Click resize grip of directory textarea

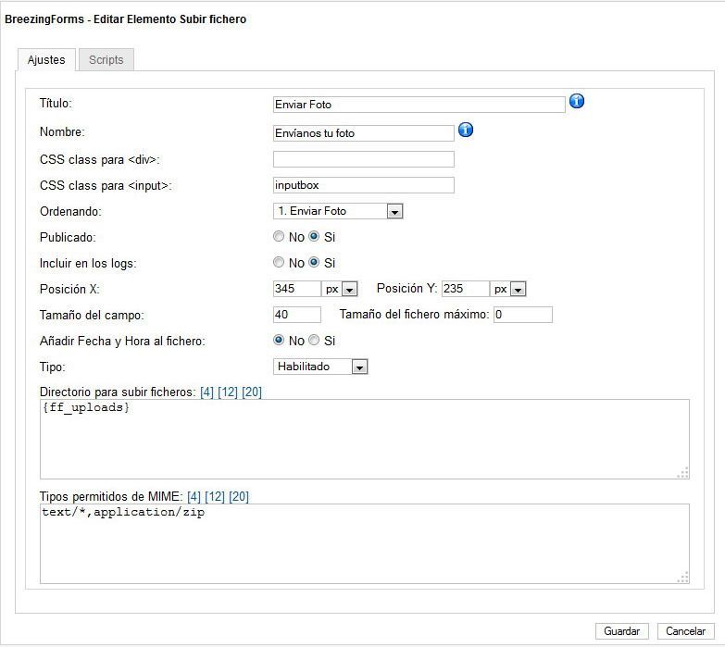683,473
